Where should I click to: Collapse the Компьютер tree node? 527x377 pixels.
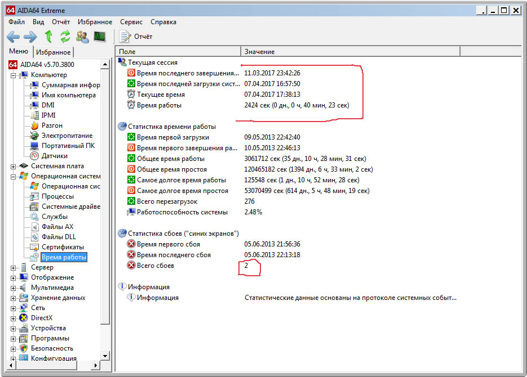click(x=13, y=75)
